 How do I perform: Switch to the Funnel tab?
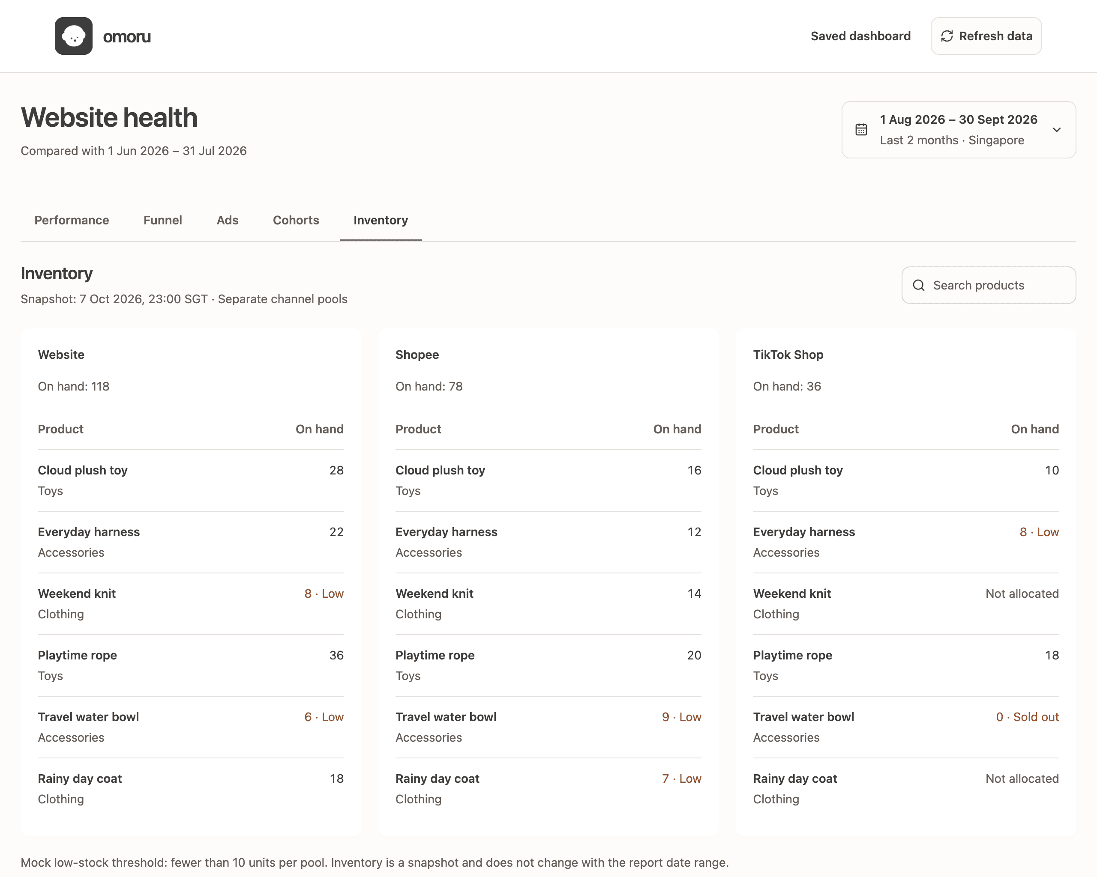pos(163,220)
